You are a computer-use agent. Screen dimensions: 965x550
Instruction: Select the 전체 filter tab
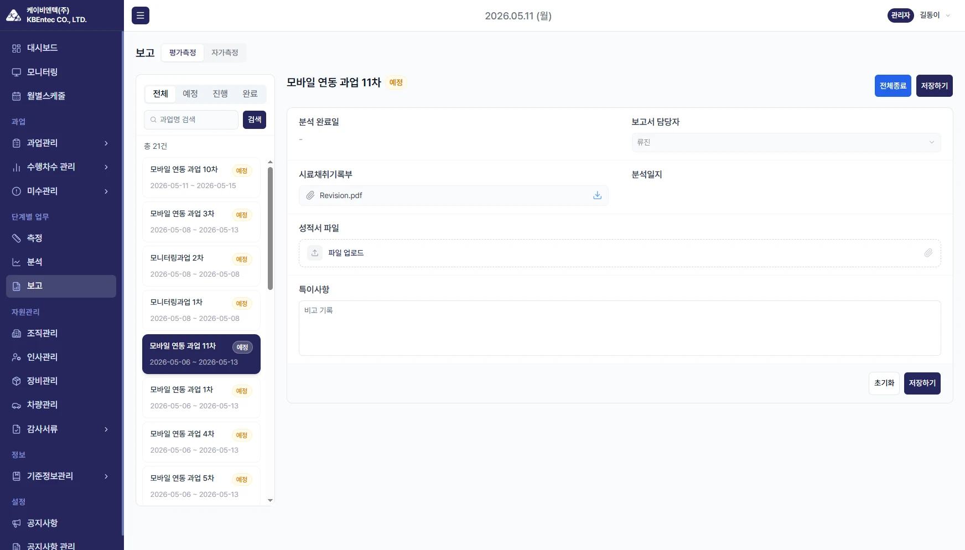[160, 94]
